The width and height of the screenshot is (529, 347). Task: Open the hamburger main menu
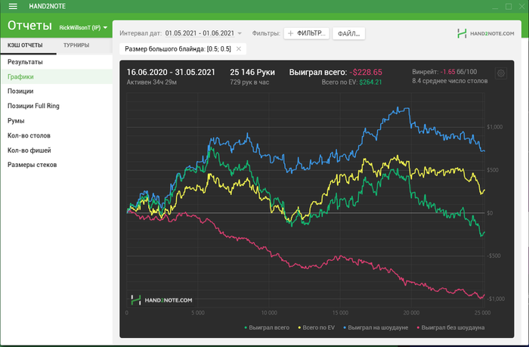coord(13,6)
